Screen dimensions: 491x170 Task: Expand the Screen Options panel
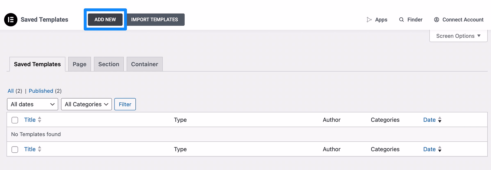(x=458, y=36)
